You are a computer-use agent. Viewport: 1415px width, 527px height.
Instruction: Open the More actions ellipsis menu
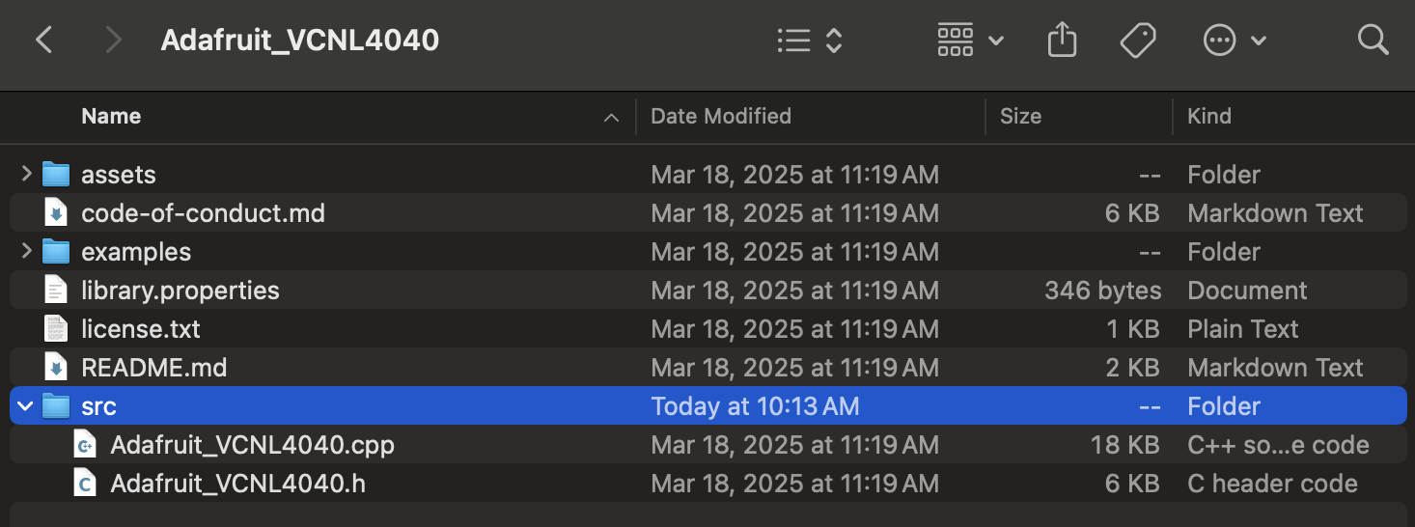pos(1234,40)
